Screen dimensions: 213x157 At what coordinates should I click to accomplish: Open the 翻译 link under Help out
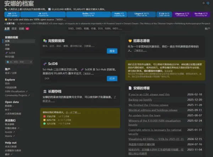tap(9, 155)
